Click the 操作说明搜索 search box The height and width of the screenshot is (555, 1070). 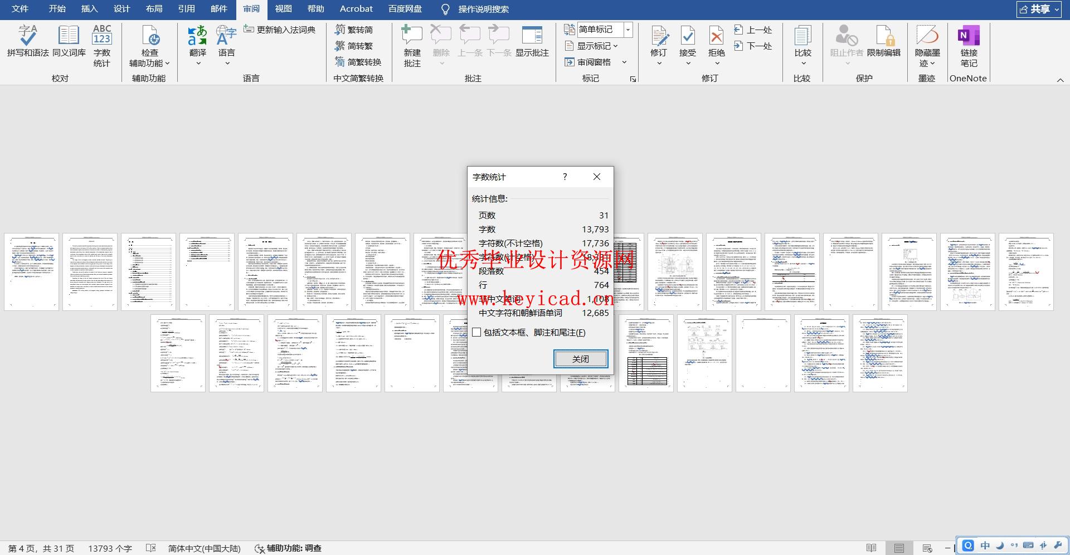pyautogui.click(x=483, y=9)
